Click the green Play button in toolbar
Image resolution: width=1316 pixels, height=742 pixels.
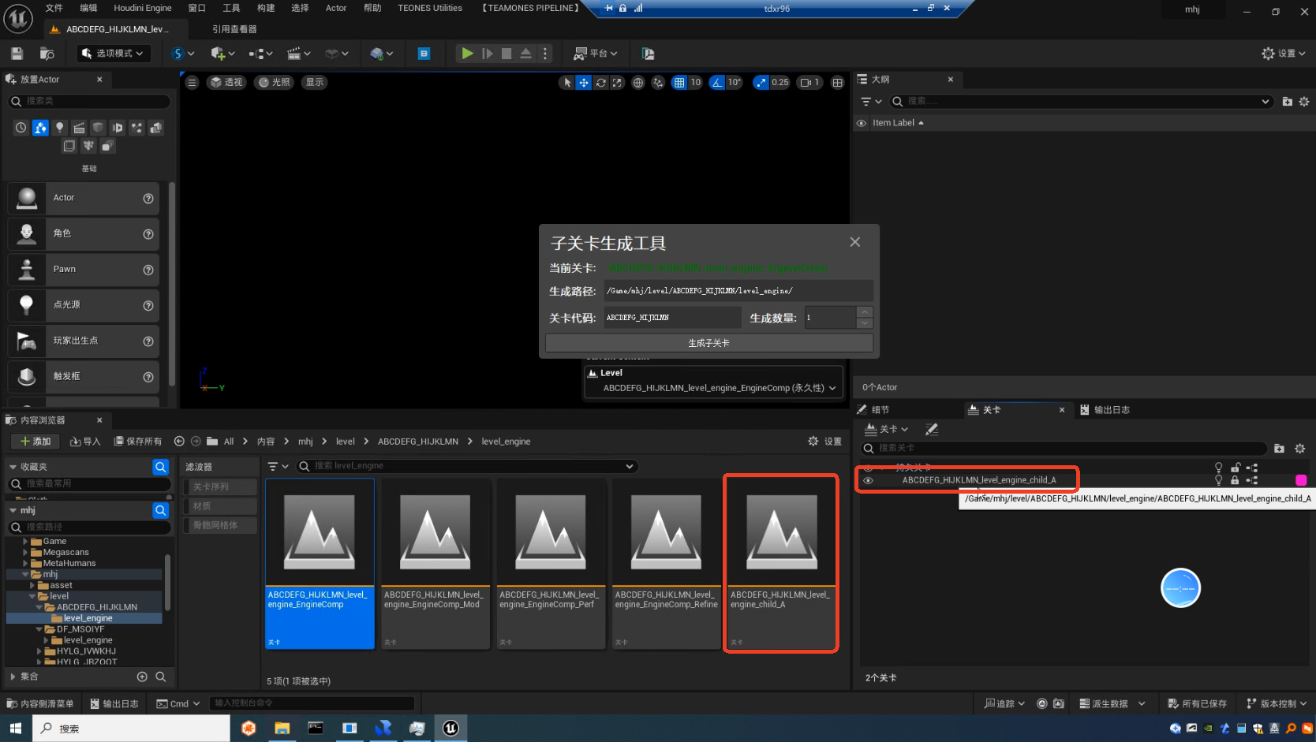coord(467,54)
